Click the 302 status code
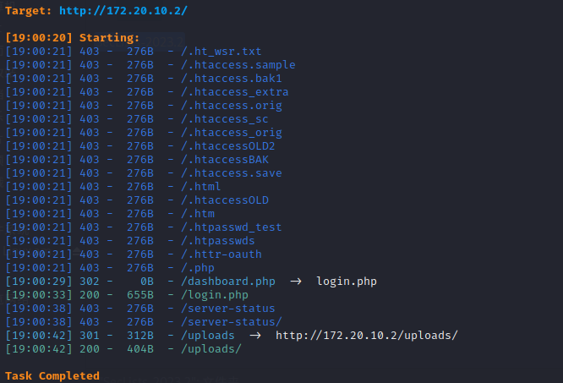This screenshot has height=383, width=563. coord(89,282)
